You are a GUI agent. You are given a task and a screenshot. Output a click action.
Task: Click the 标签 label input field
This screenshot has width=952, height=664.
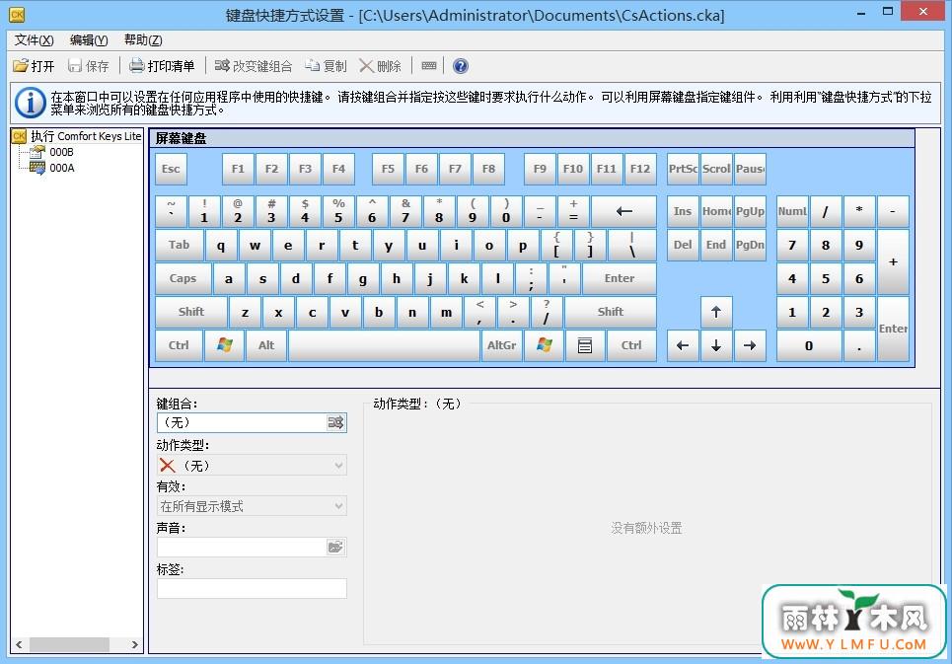pos(252,588)
